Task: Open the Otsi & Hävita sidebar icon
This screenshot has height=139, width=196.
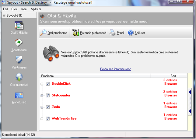Action: click(x=19, y=25)
